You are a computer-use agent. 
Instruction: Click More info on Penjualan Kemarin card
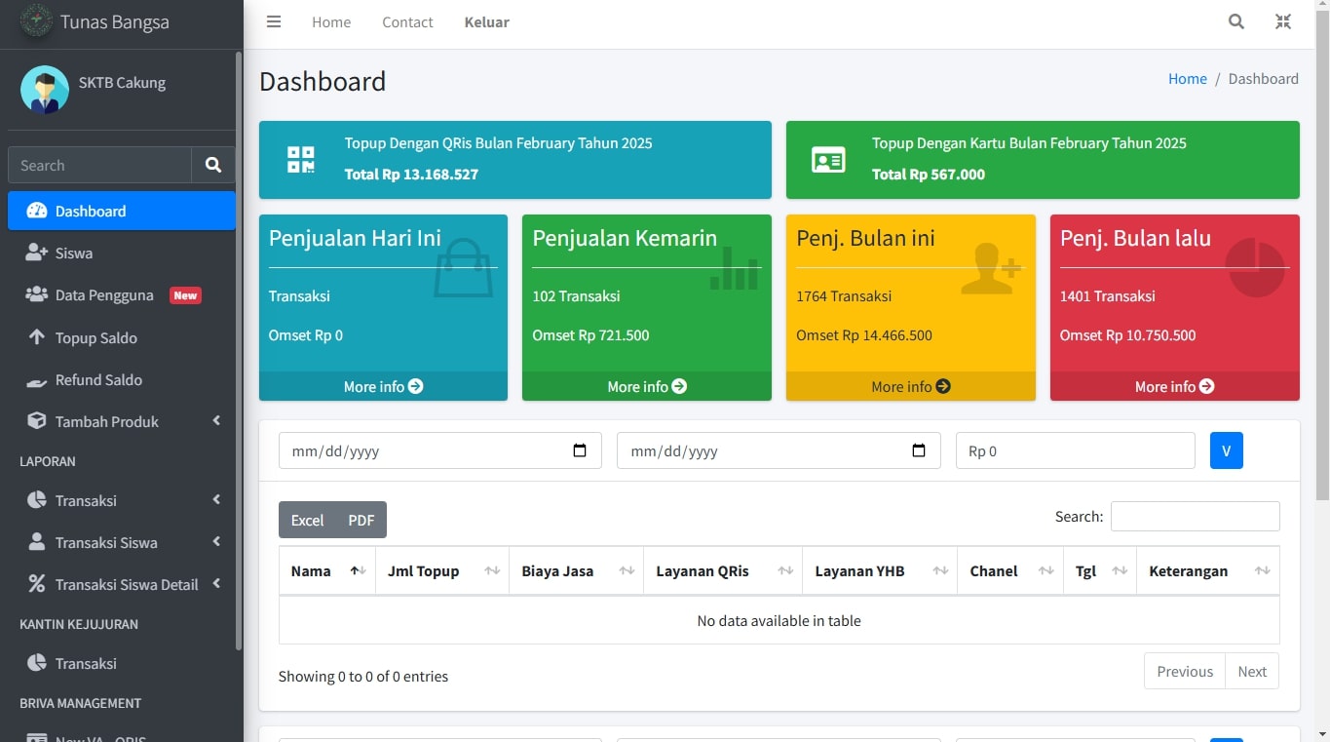point(646,386)
